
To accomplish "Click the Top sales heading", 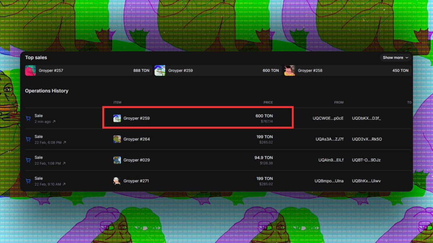I will (x=36, y=58).
